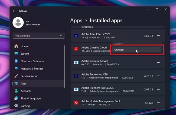The height and width of the screenshot is (115, 176).
Task: Select the Adobe Genuine Service name
Action: tap(95, 61)
